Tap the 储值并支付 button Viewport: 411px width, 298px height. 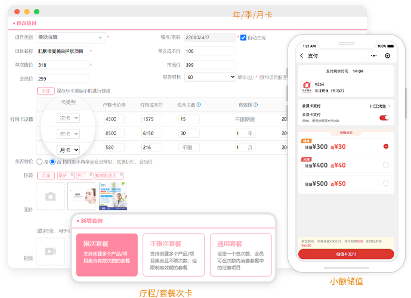346,254
